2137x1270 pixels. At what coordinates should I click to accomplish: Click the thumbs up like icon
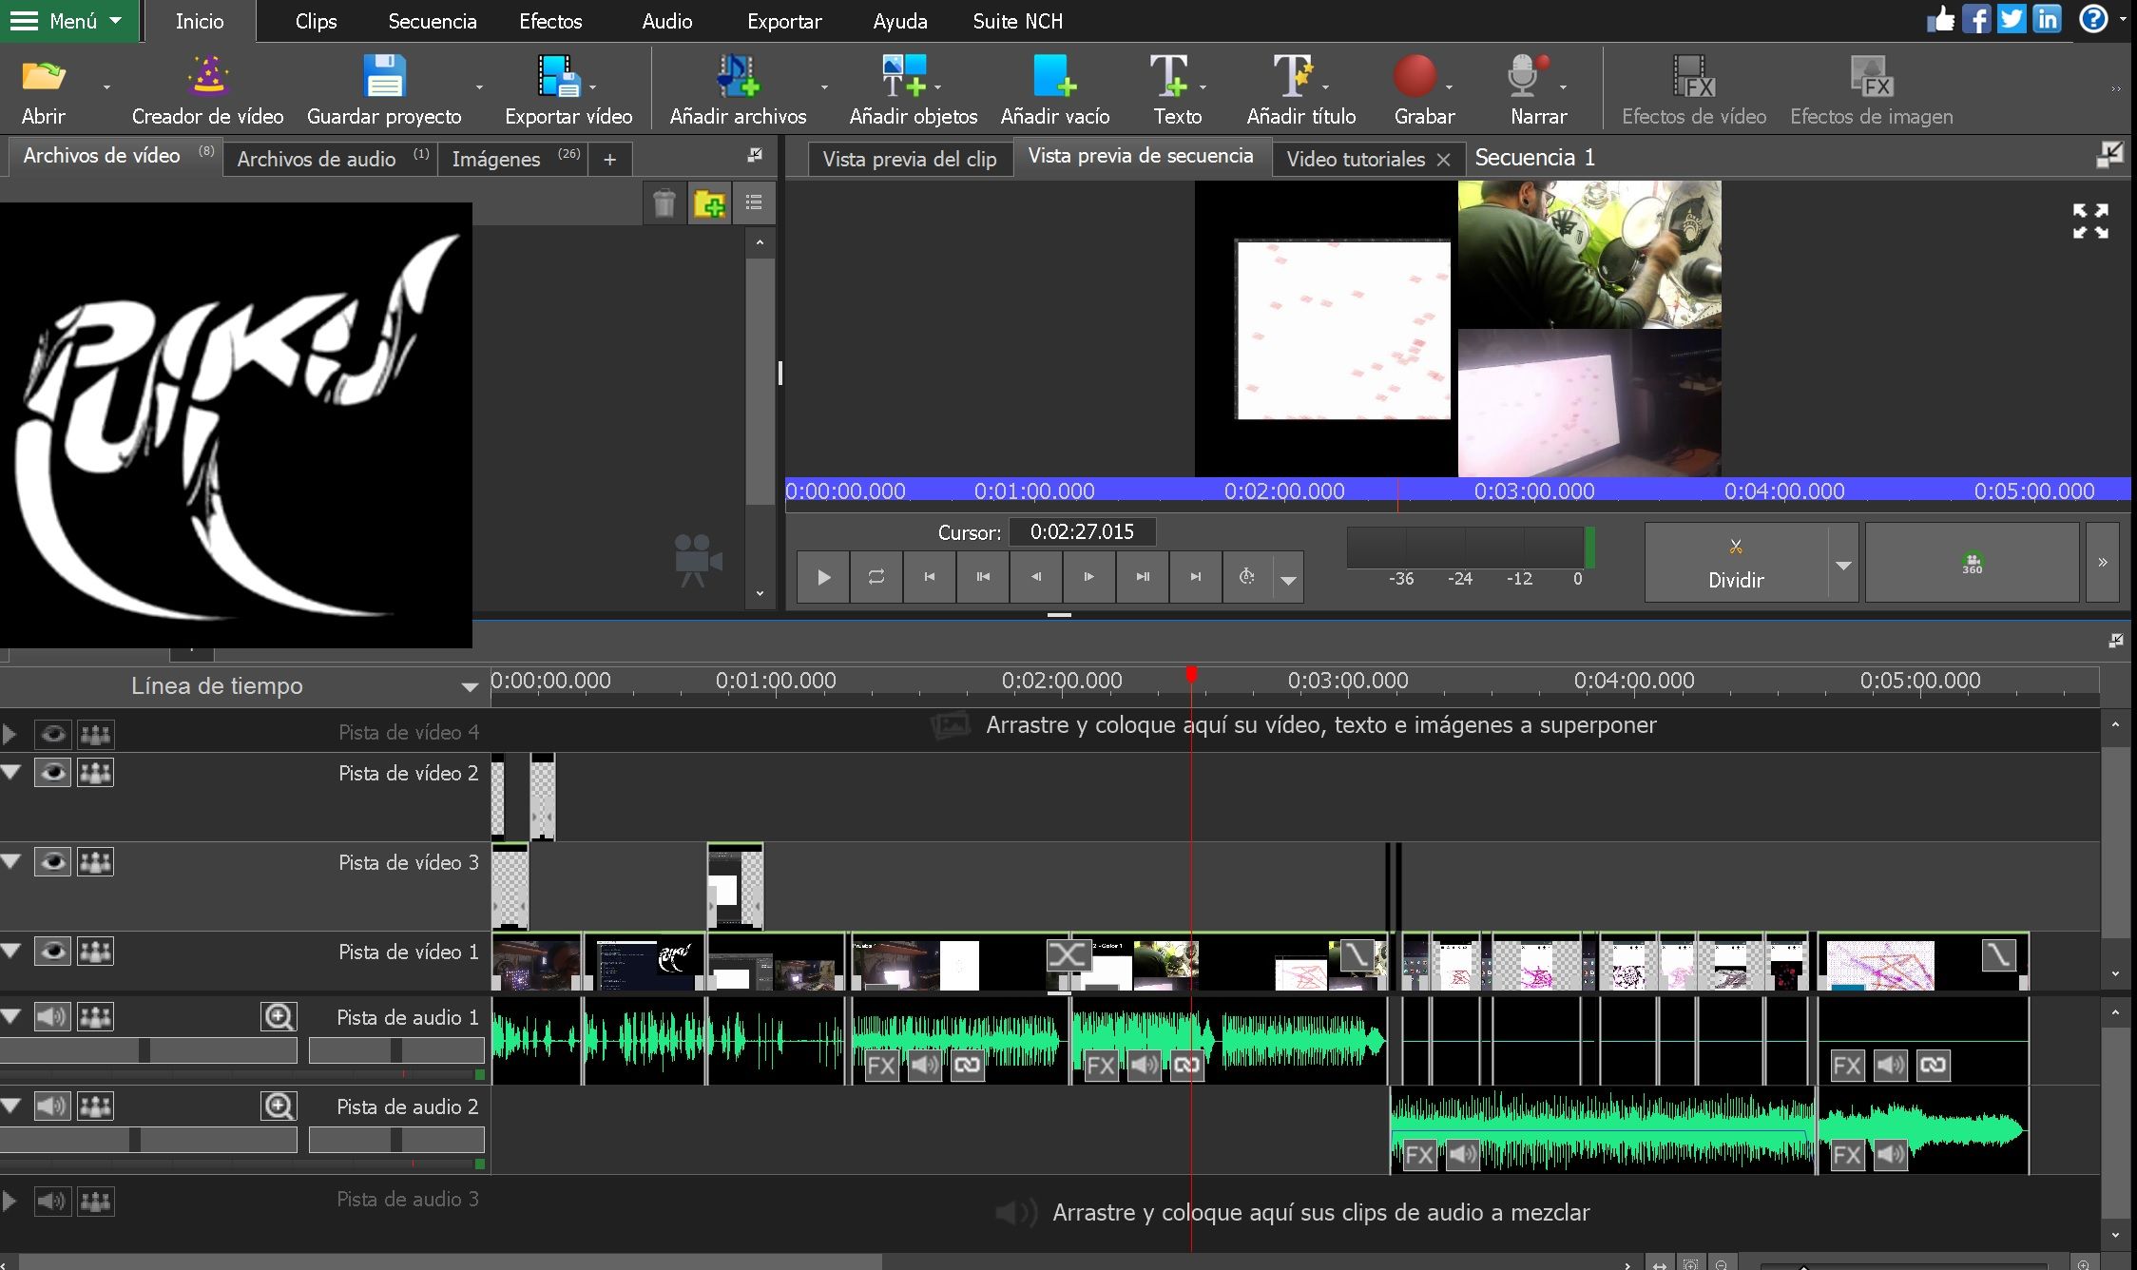(x=1940, y=19)
